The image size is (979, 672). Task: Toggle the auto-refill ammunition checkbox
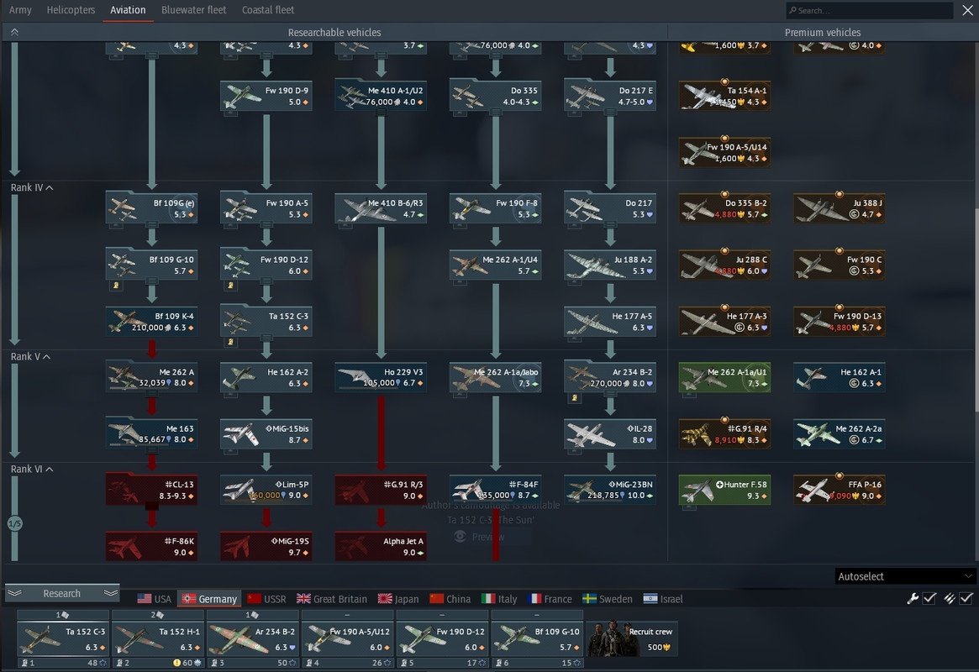click(x=966, y=598)
